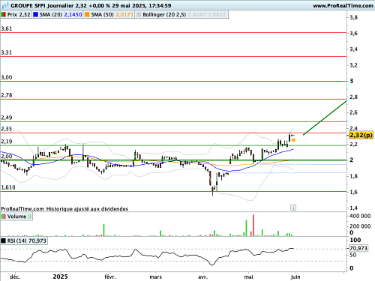This screenshot has height=281, width=375.
Task: Click the grey Bollinger legend swatch
Action: point(139,15)
